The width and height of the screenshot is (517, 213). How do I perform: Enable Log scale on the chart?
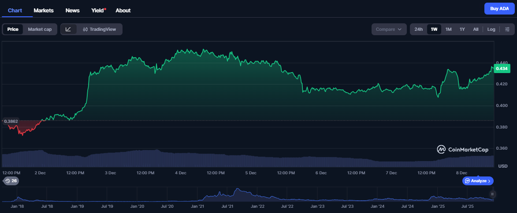click(491, 29)
